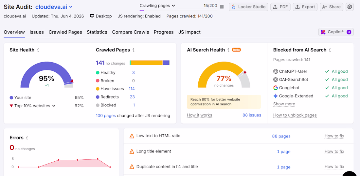Screen dimensions: 360x176
Task: Click the Export button
Action: point(305,7)
